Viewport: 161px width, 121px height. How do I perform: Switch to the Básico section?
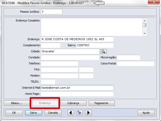17,103
